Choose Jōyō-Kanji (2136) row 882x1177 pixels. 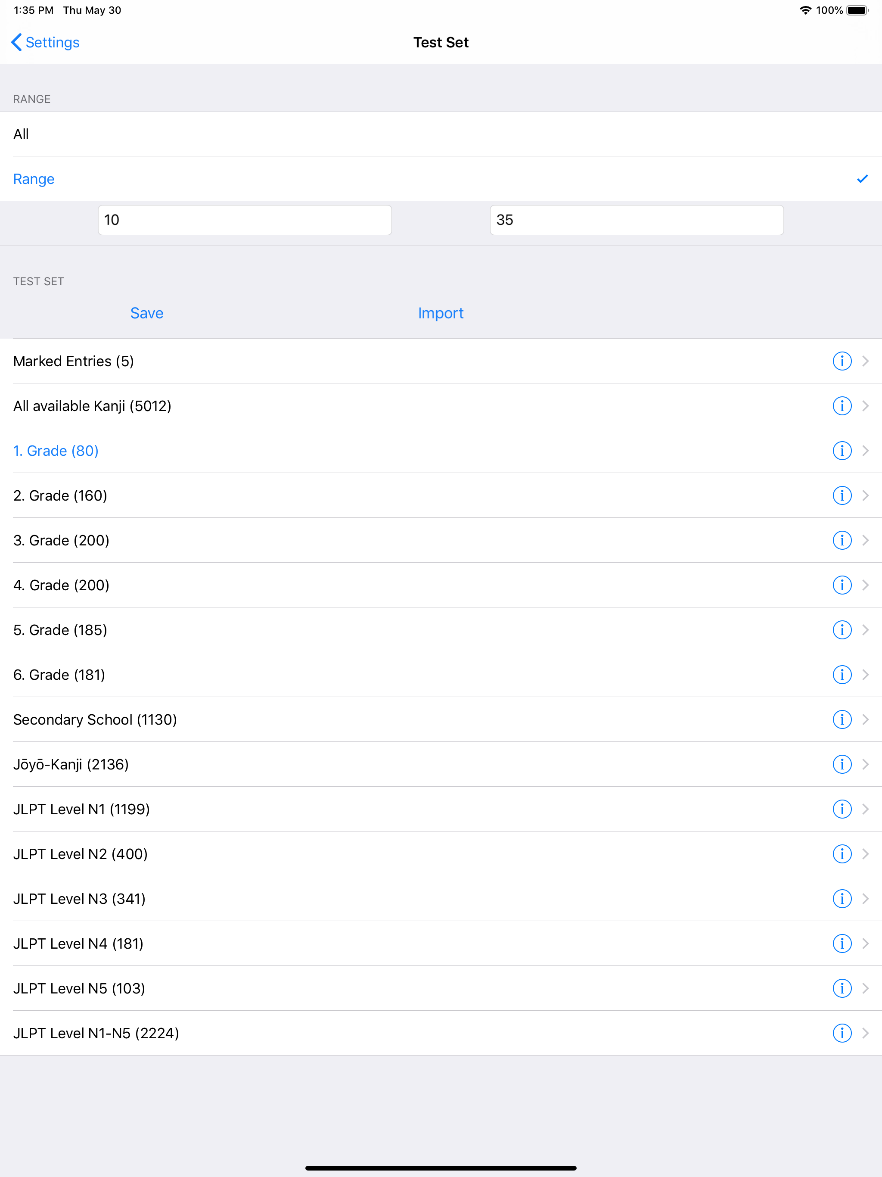[x=441, y=764]
